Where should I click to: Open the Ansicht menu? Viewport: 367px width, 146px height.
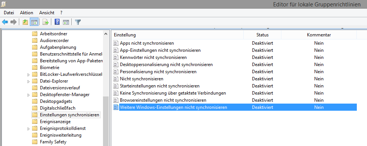[x=46, y=13]
